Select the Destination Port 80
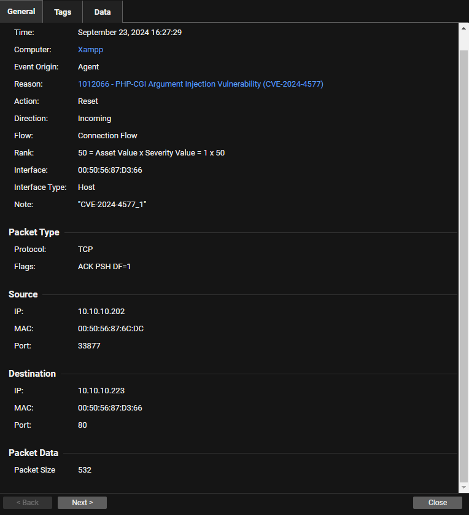The width and height of the screenshot is (469, 515). 82,425
